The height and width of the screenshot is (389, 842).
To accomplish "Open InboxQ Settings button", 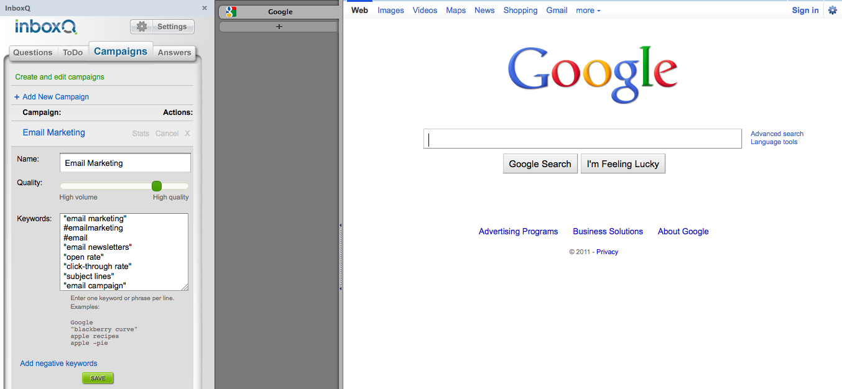I will pos(162,27).
